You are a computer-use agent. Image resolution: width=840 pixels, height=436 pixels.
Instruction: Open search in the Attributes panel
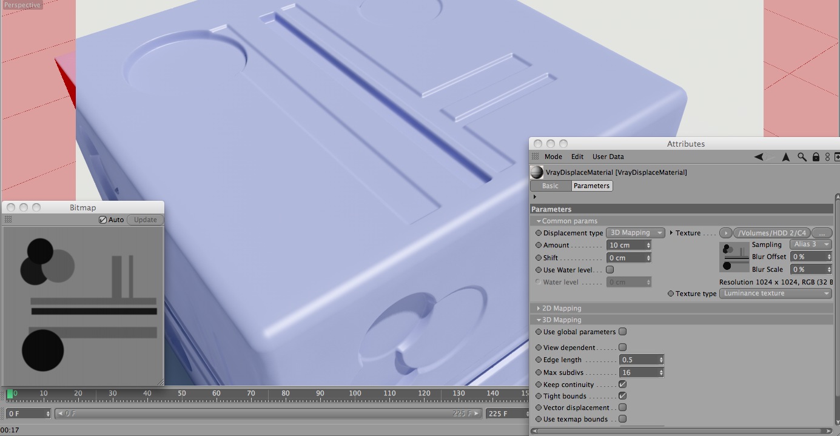802,157
